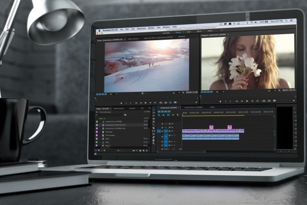The width and height of the screenshot is (307, 205).
Task: Open Program monitor button editor plus
Action: [x=294, y=100]
